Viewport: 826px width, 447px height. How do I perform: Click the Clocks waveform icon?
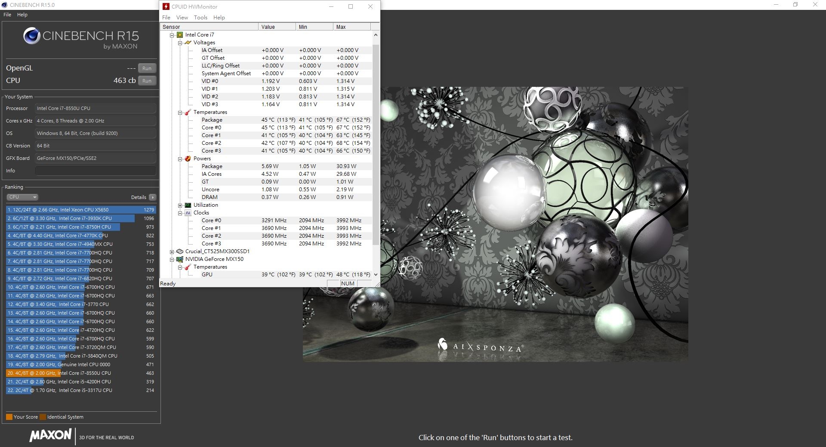coord(188,213)
